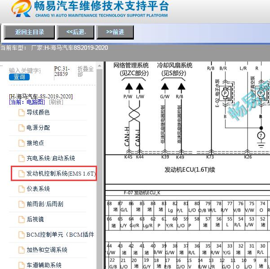This screenshot has height=269, width=270.
Task: Open the 导线颜色 tree item
Action: pos(38,113)
